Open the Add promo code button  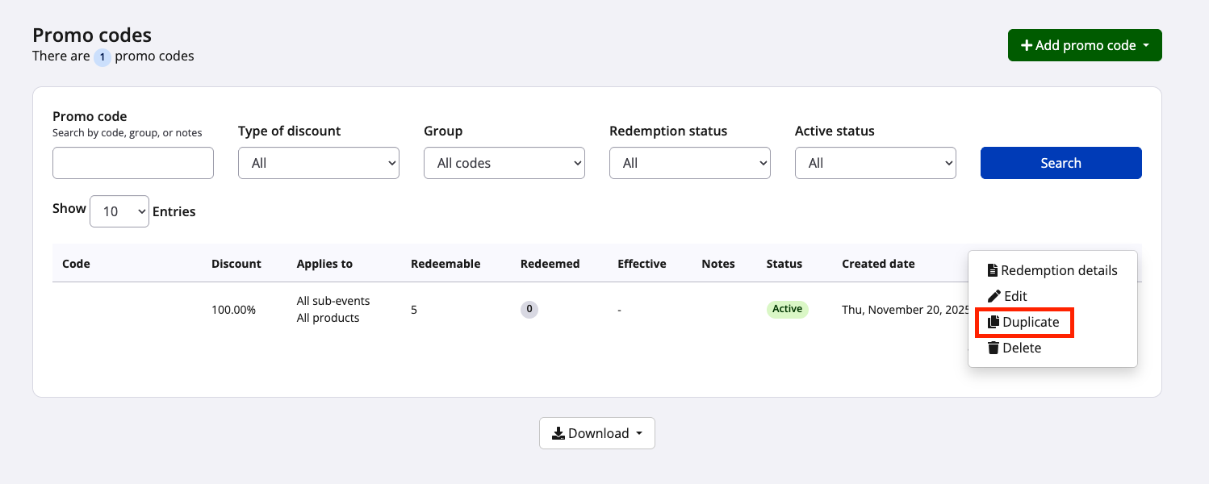(x=1085, y=45)
